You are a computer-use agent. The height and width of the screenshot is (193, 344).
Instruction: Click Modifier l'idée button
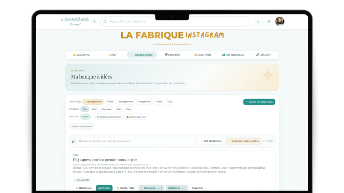(126, 188)
